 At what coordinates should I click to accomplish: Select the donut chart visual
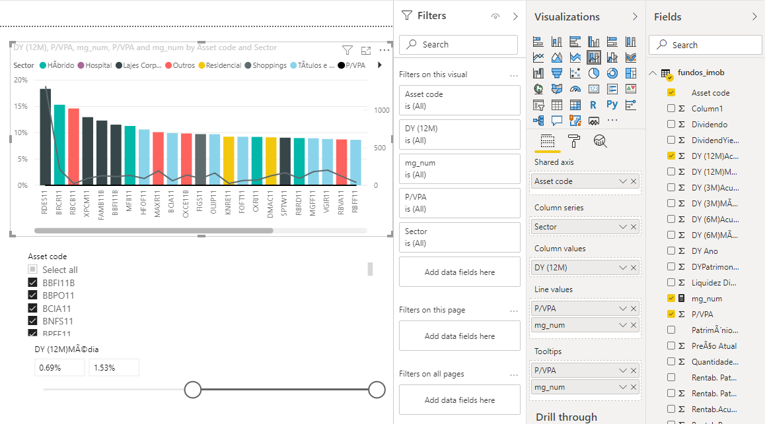(612, 73)
